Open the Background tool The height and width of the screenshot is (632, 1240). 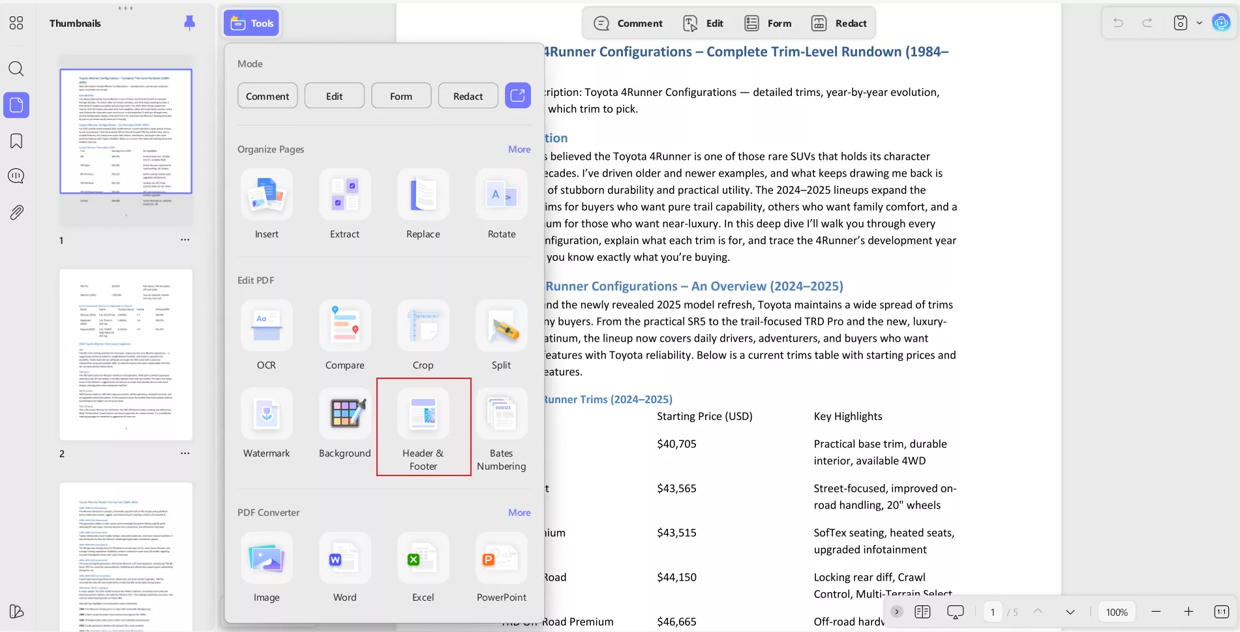click(x=344, y=423)
